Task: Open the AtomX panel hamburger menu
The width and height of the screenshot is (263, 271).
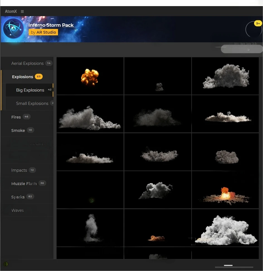Action: click(22, 11)
